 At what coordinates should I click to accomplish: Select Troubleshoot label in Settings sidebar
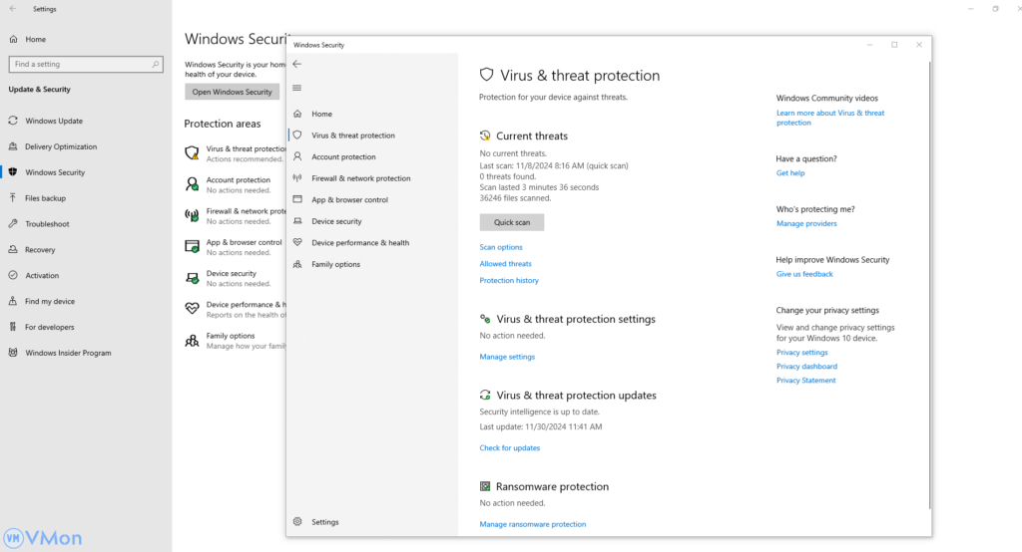coord(47,224)
